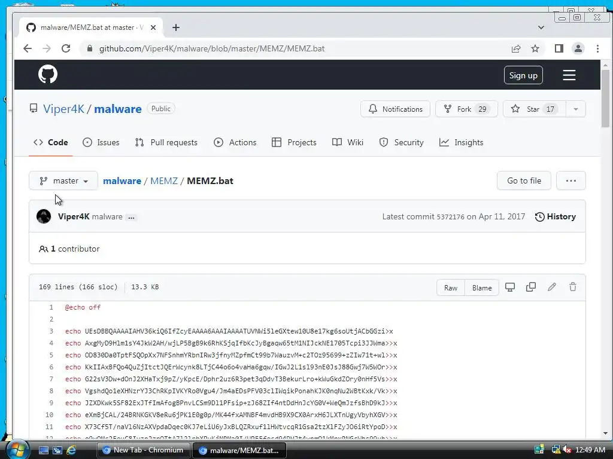This screenshot has width=613, height=459.
Task: Click Switch between windows quick launch icon
Action: tap(57, 451)
